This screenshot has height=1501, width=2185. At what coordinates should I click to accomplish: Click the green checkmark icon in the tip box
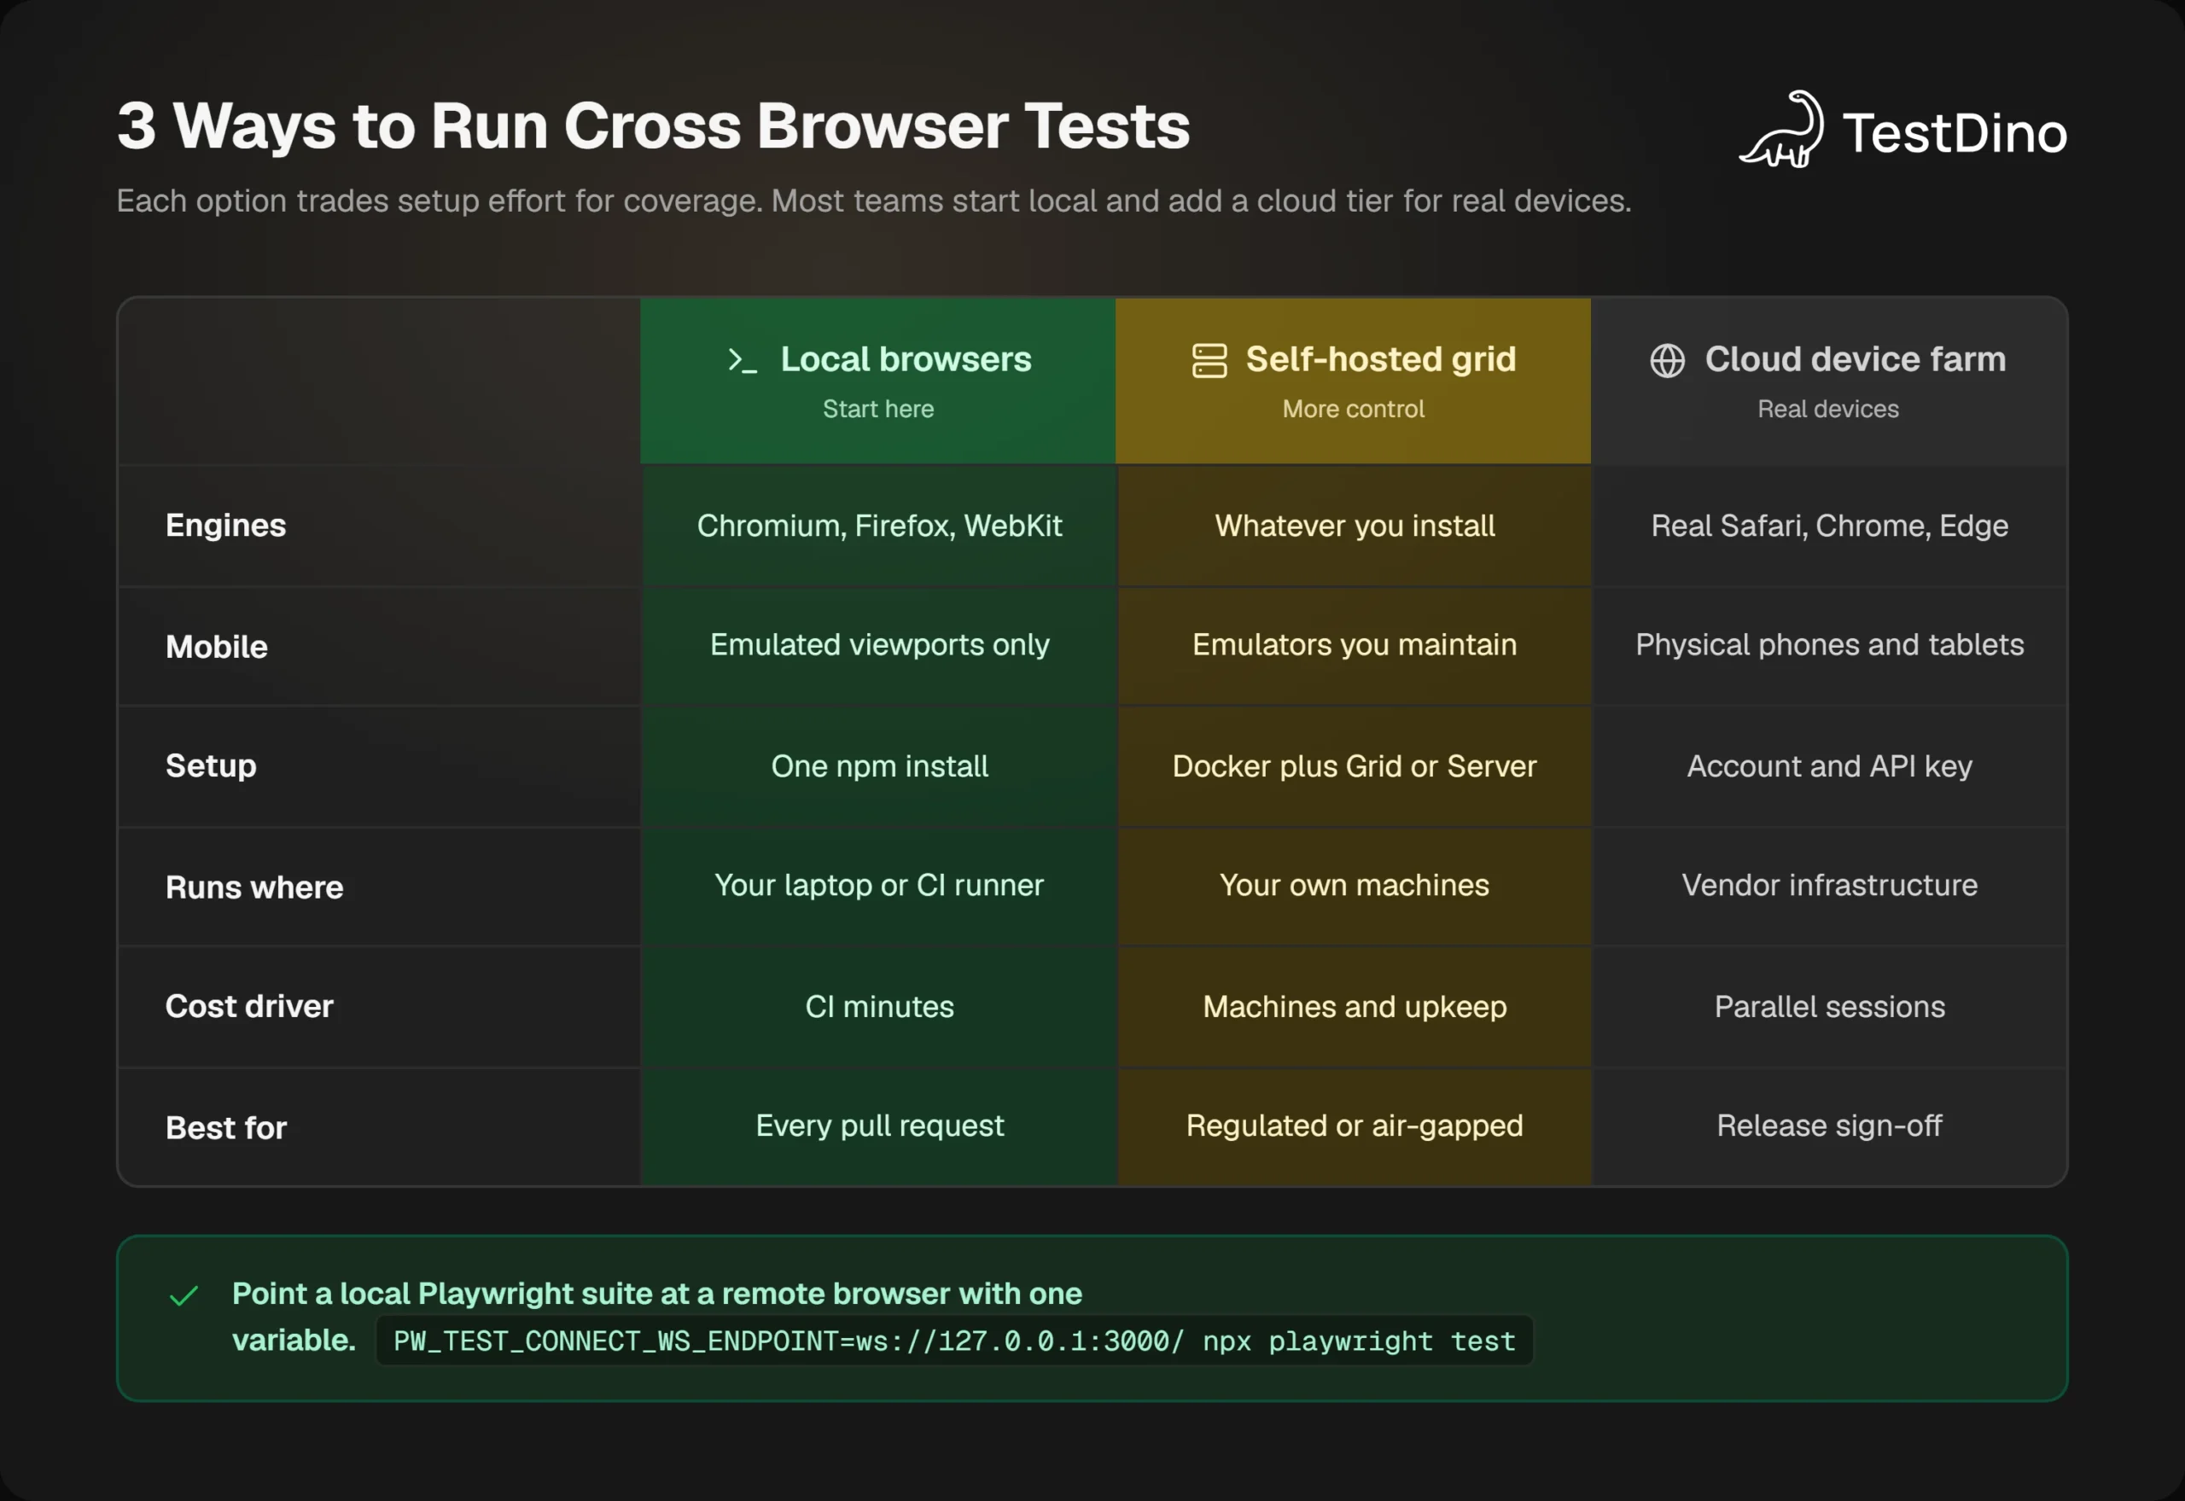click(x=184, y=1296)
